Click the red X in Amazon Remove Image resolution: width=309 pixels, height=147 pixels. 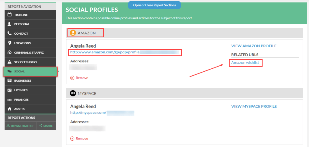[72, 78]
